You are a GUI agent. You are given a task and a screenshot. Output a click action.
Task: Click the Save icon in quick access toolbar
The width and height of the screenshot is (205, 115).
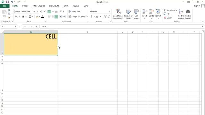pyautogui.click(x=7, y=2)
